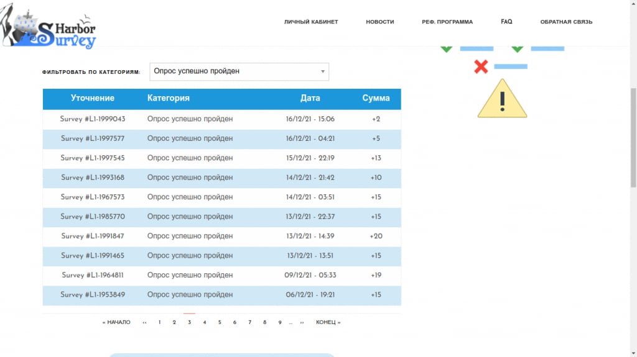This screenshot has height=357, width=637.
Task: Open Реф. программа menu item
Action: (x=447, y=22)
